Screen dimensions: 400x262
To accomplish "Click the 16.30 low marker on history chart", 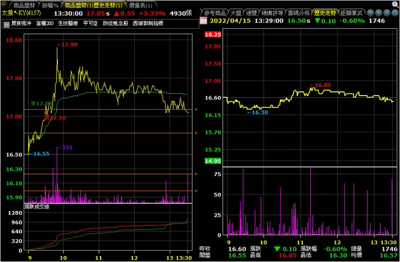I will pos(258,112).
